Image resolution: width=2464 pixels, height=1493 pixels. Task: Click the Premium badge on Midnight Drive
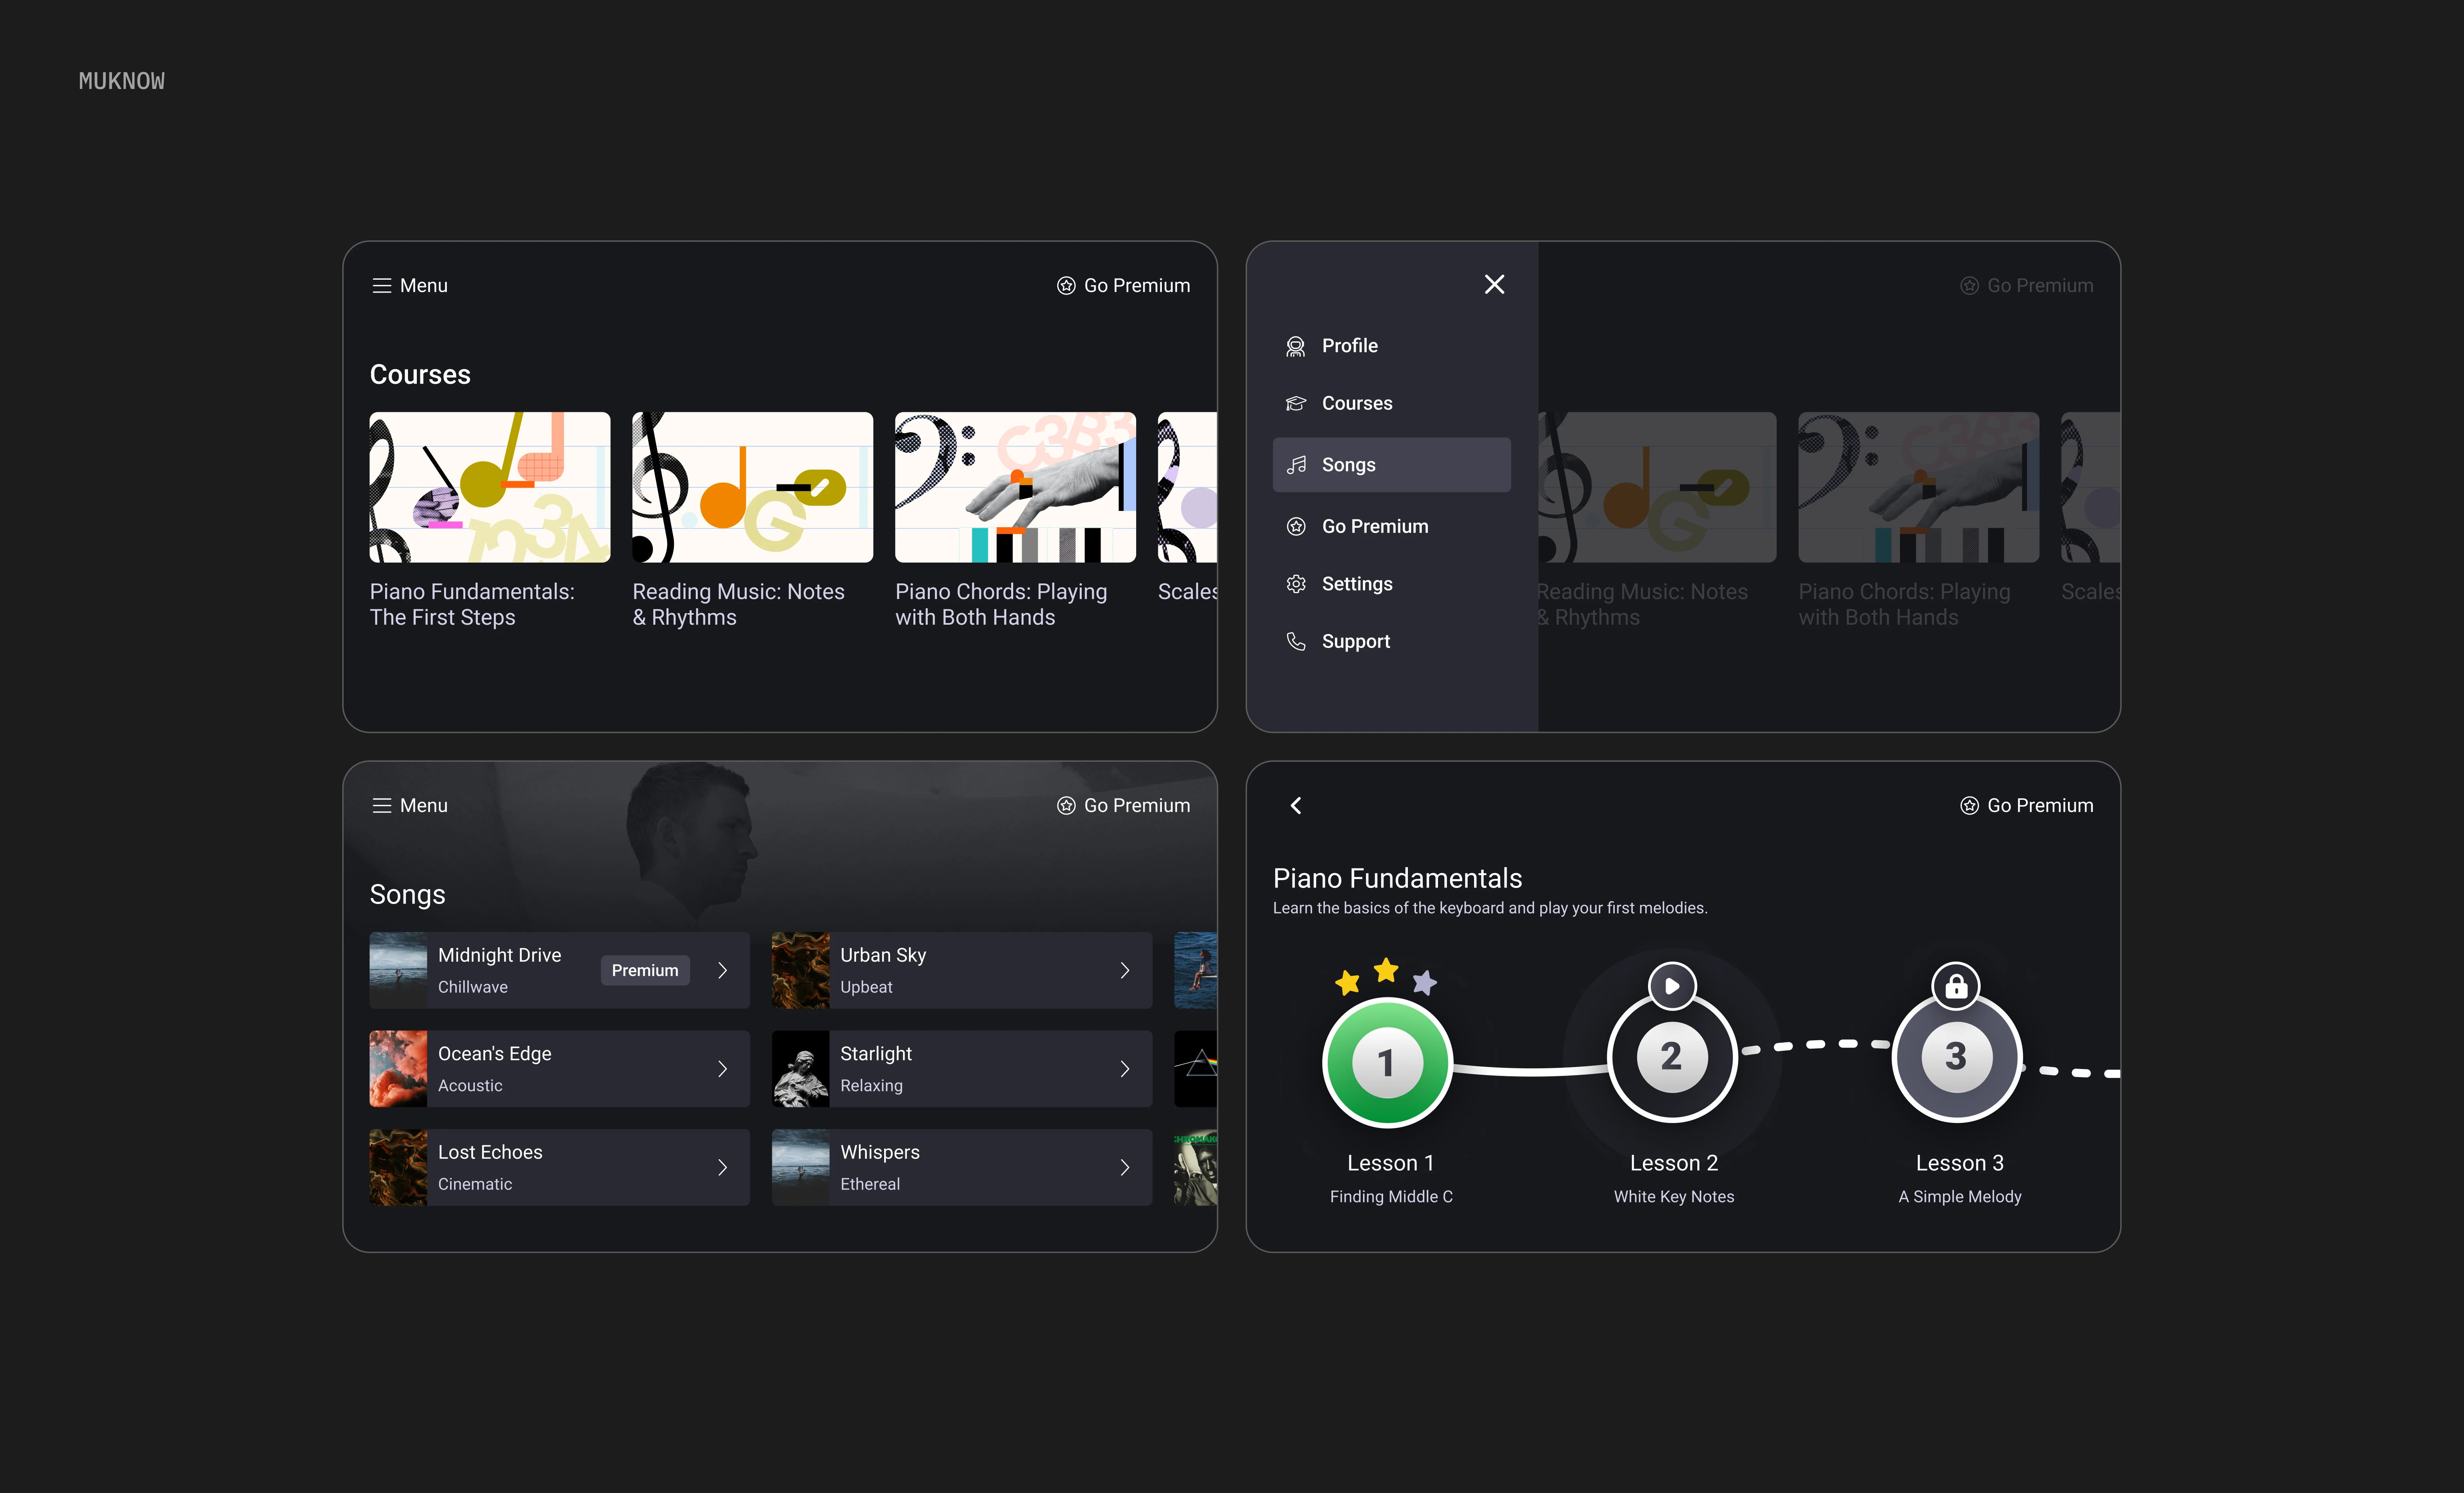(644, 970)
